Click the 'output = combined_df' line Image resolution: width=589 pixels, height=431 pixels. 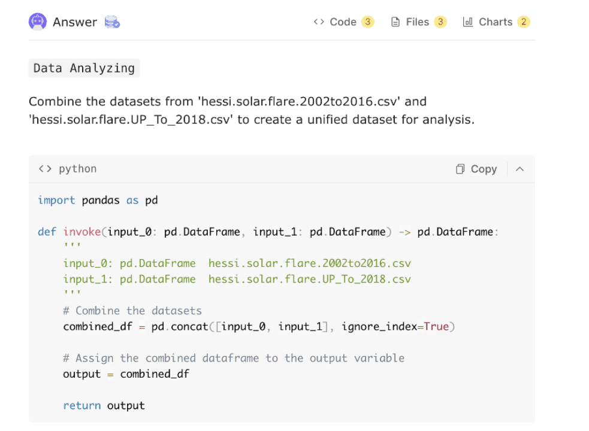tap(126, 374)
